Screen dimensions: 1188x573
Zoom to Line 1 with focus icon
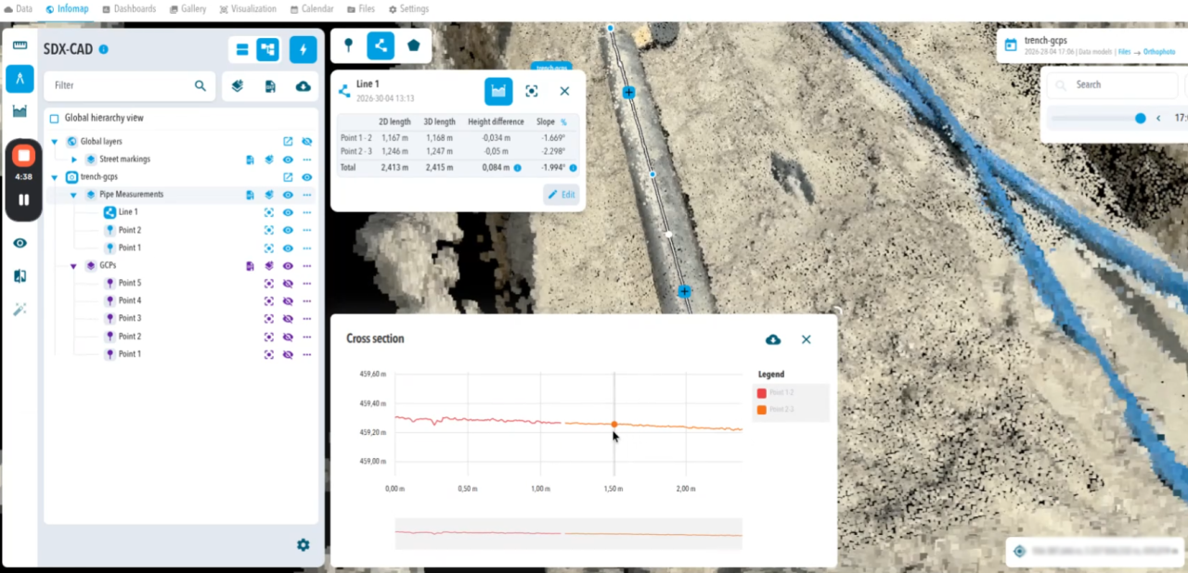tap(531, 91)
